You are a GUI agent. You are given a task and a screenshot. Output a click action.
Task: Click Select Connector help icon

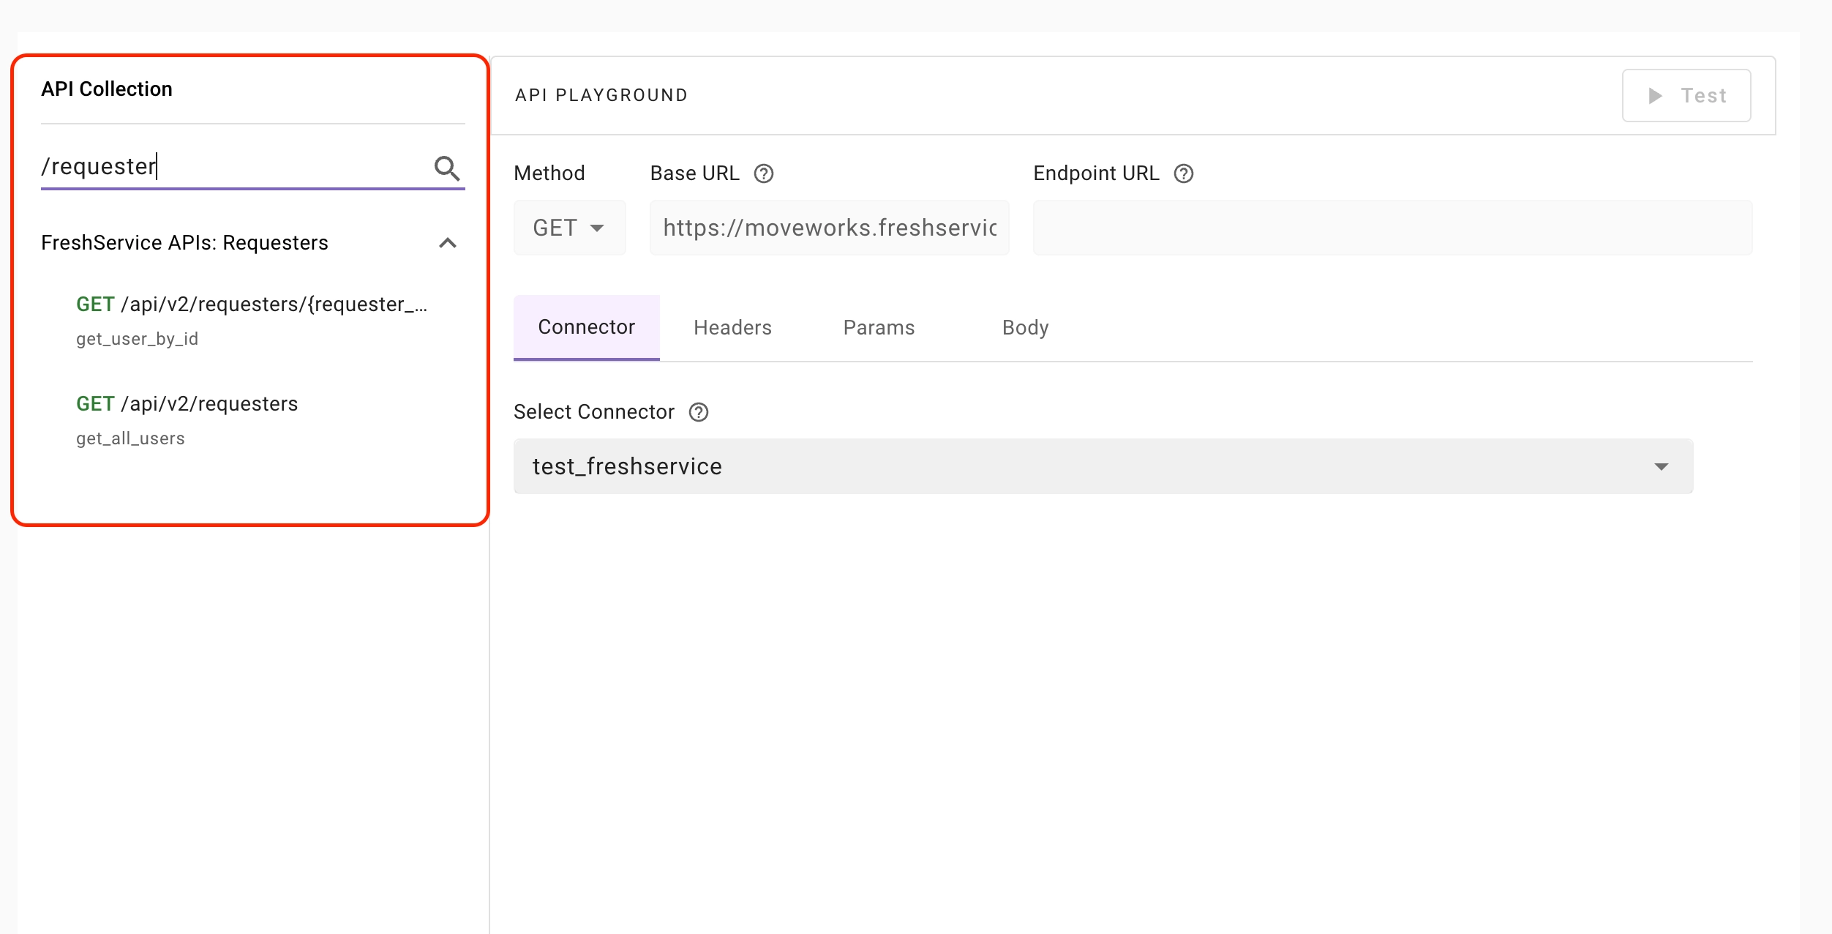[x=699, y=412]
